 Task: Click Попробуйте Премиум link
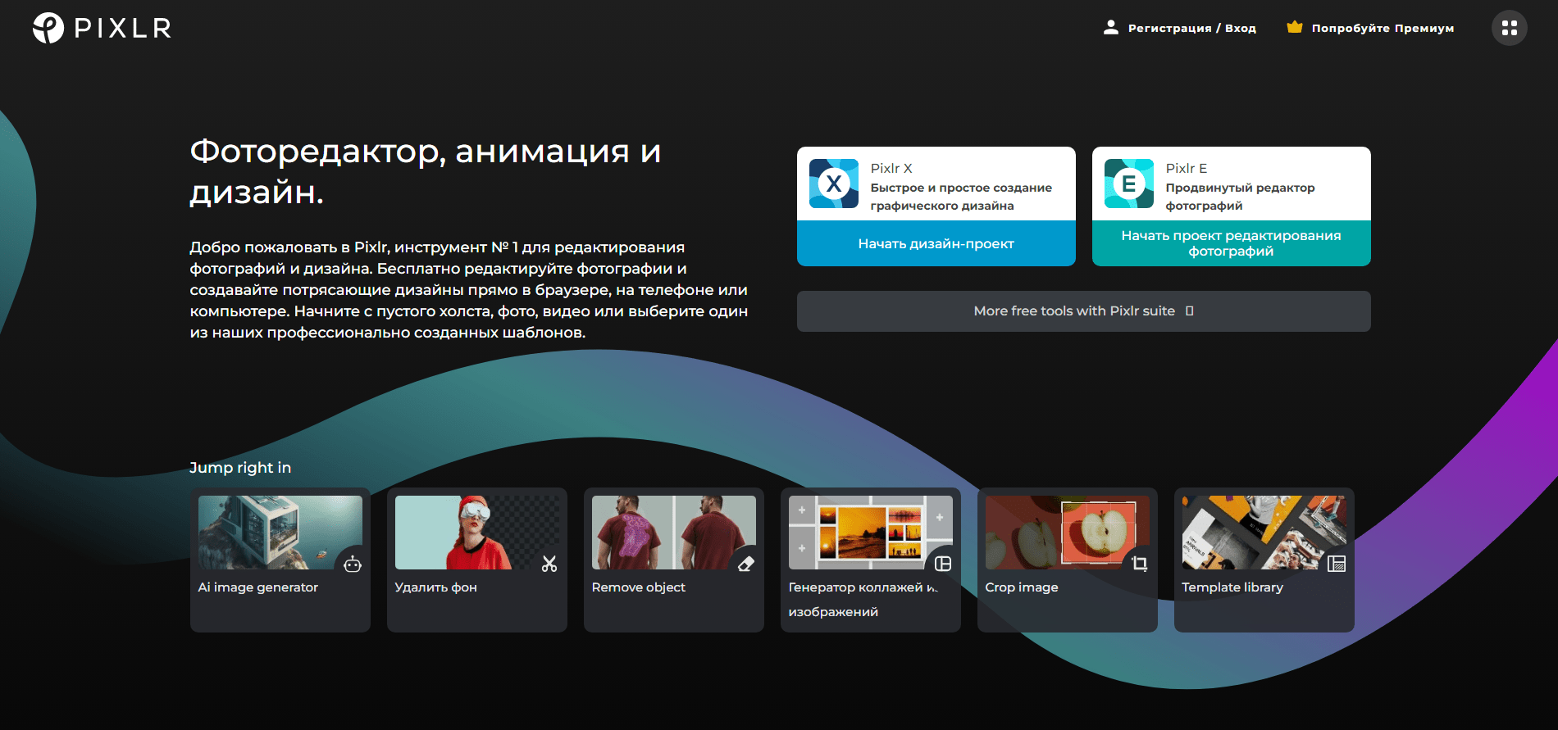[1383, 28]
